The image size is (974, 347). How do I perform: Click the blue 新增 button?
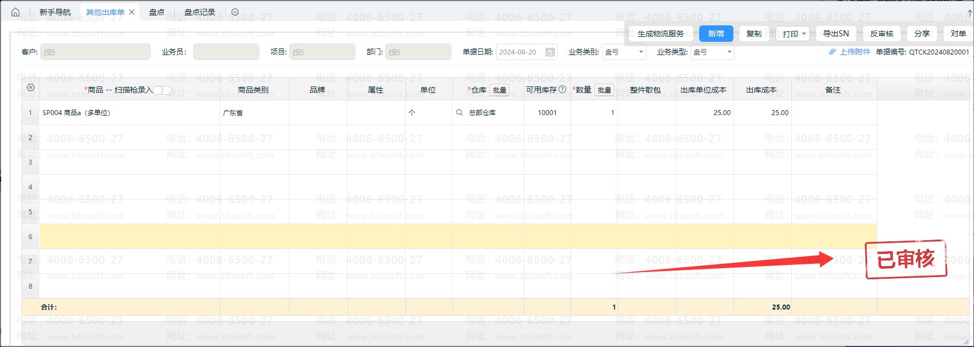(716, 34)
